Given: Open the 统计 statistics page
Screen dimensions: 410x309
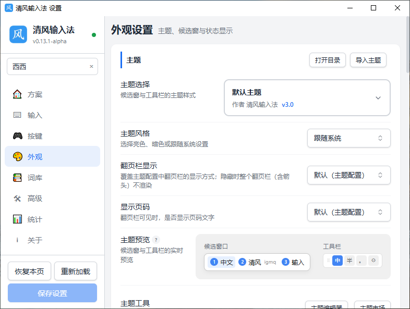Looking at the screenshot, I should coord(52,219).
